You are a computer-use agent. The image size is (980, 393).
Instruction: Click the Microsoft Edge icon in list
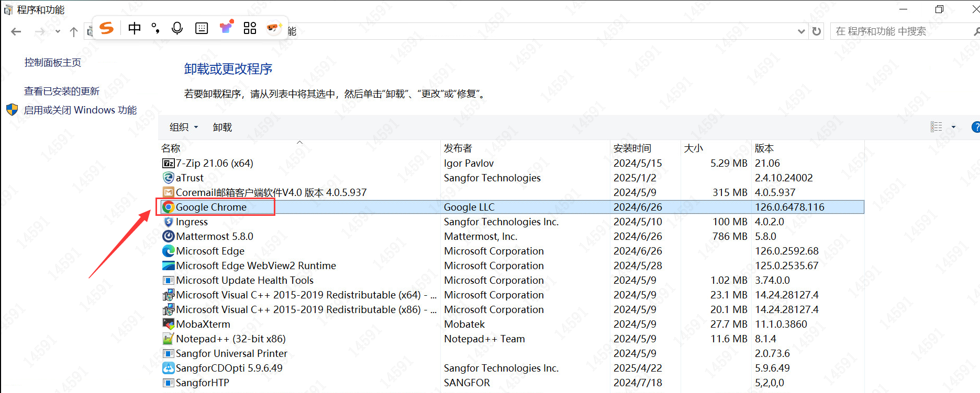pos(168,251)
